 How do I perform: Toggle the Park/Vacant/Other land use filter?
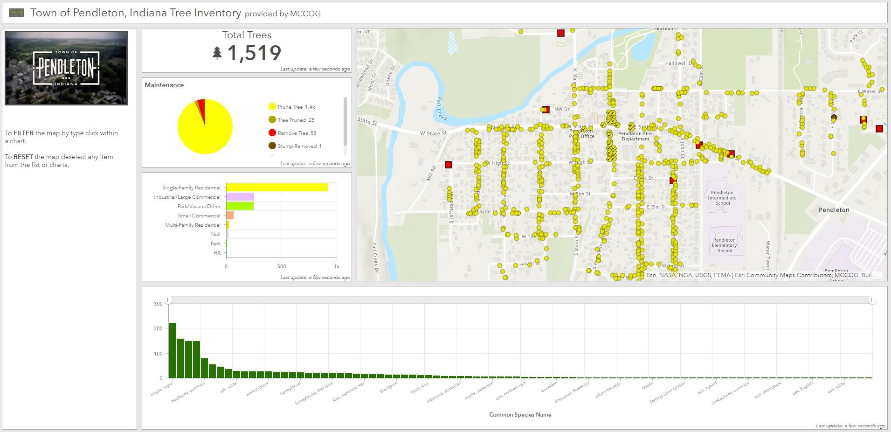coord(239,206)
